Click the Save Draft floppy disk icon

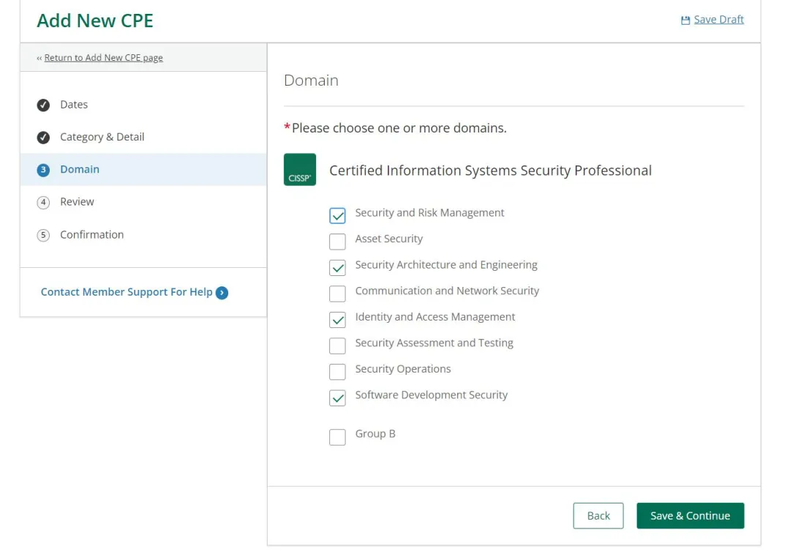click(685, 20)
